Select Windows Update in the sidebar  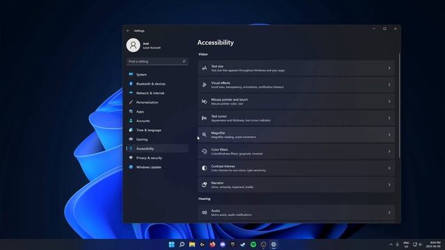(x=157, y=167)
